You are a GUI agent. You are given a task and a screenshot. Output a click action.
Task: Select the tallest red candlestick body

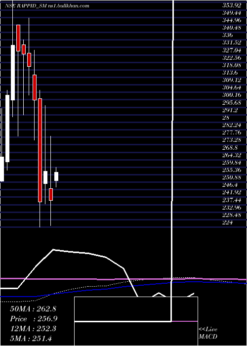click(x=40, y=150)
